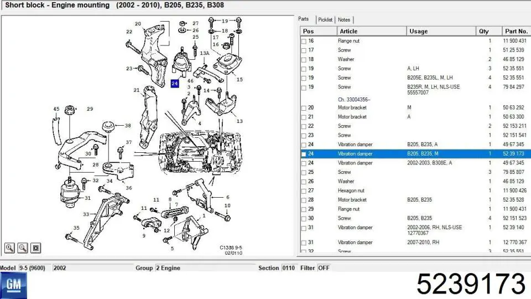Click the Model field 9-5 (9600)
This screenshot has width=531, height=299.
point(34,268)
